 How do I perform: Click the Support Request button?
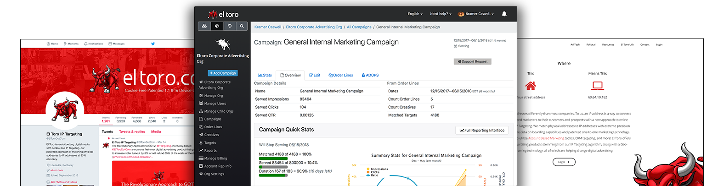[x=472, y=61]
